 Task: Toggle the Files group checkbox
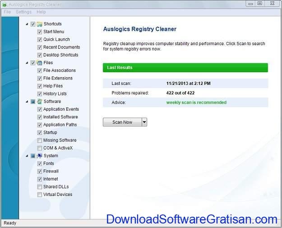pyautogui.click(x=33, y=63)
